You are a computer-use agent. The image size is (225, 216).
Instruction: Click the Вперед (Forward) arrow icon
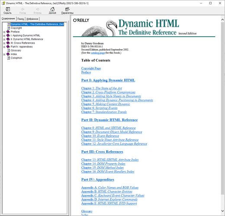[x=38, y=10]
